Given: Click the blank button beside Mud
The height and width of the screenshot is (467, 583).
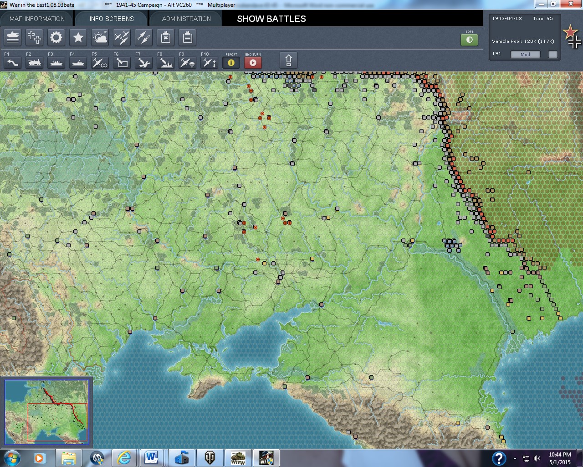Looking at the screenshot, I should [553, 54].
